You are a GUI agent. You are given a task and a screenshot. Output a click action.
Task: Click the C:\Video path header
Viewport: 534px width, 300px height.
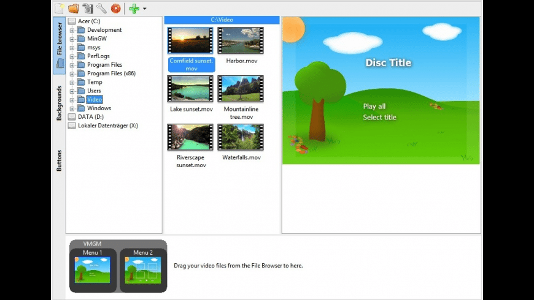pos(222,20)
